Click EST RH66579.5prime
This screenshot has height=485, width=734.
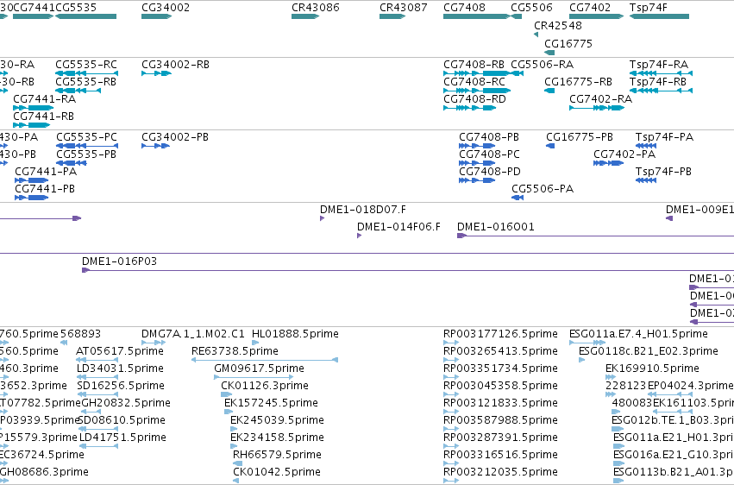(x=237, y=464)
